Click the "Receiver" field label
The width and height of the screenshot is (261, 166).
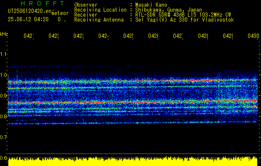click(x=86, y=15)
